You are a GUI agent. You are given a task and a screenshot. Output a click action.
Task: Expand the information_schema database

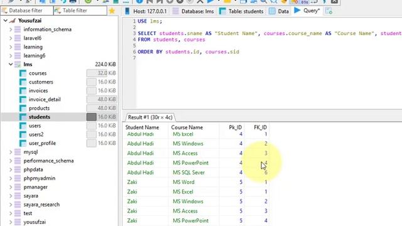point(11,30)
